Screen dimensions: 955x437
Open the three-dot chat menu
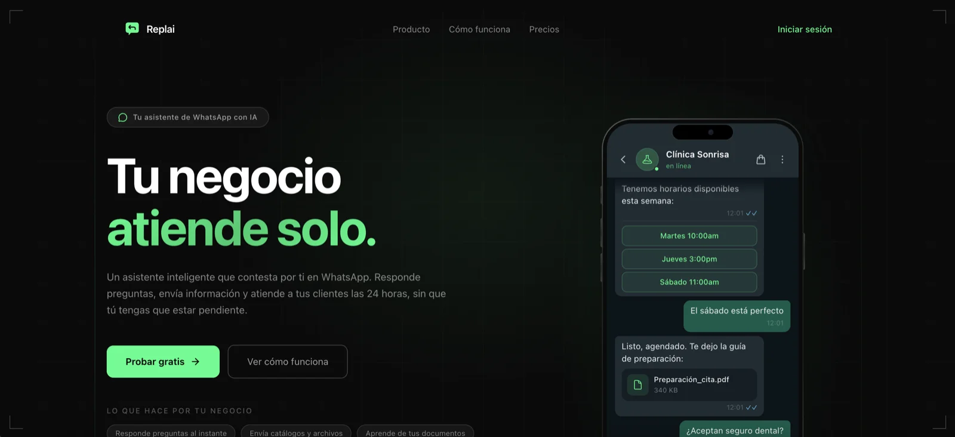click(783, 159)
